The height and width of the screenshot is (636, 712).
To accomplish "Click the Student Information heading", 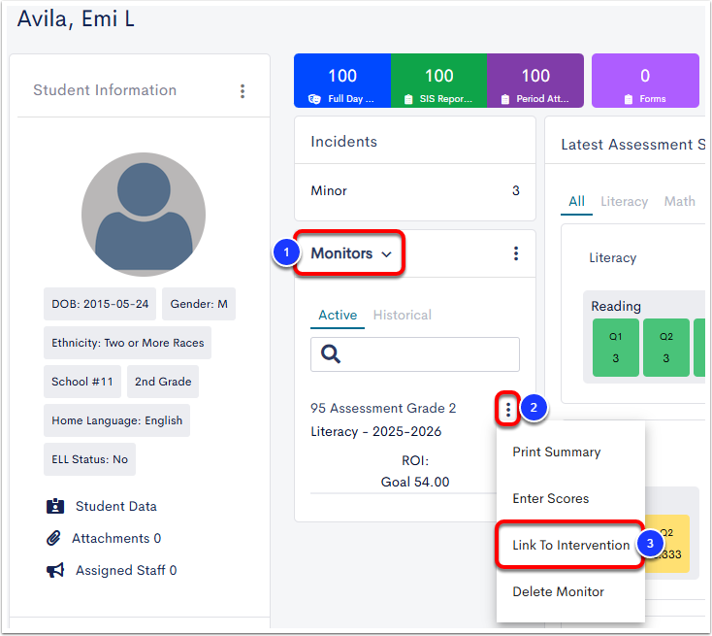I will (105, 90).
